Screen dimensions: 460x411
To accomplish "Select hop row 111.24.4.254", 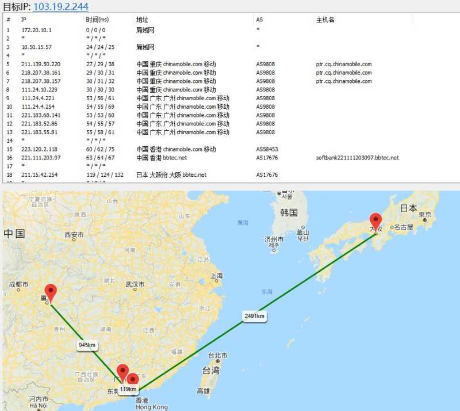I will click(x=231, y=106).
